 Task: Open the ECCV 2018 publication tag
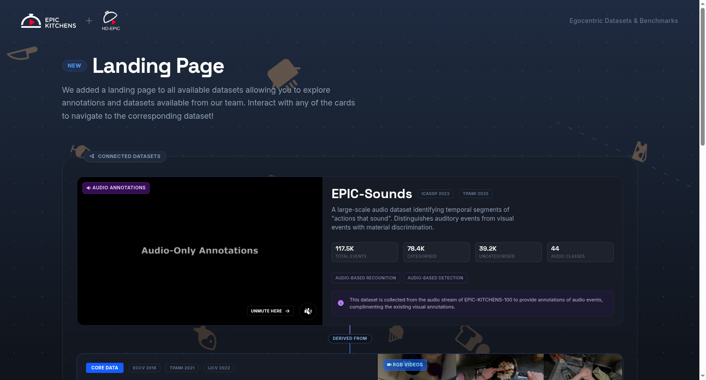click(145, 368)
